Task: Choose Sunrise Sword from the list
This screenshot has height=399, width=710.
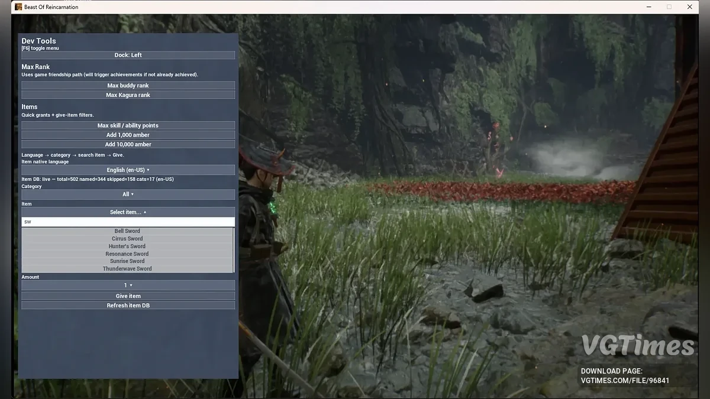Action: pos(127,261)
